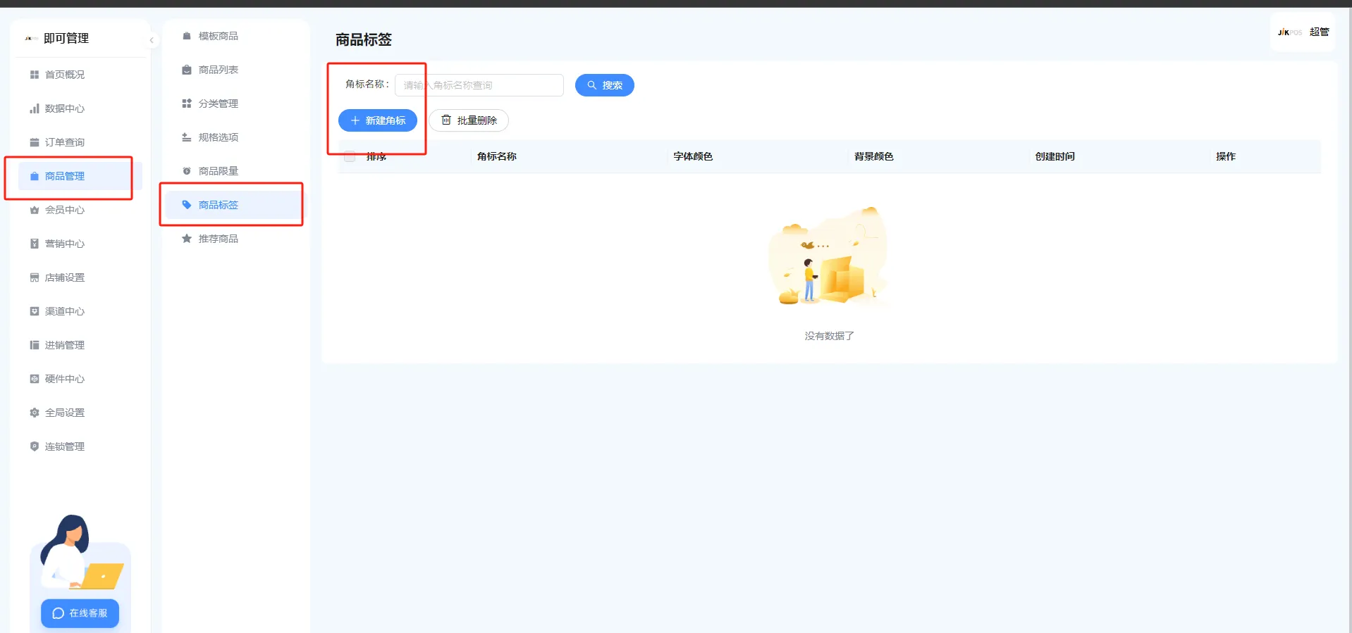1352x633 pixels.
Task: Click the 排序 column header
Action: [x=376, y=156]
